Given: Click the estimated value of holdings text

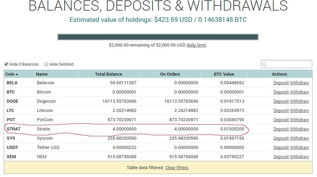Looking at the screenshot, I should [158, 20].
